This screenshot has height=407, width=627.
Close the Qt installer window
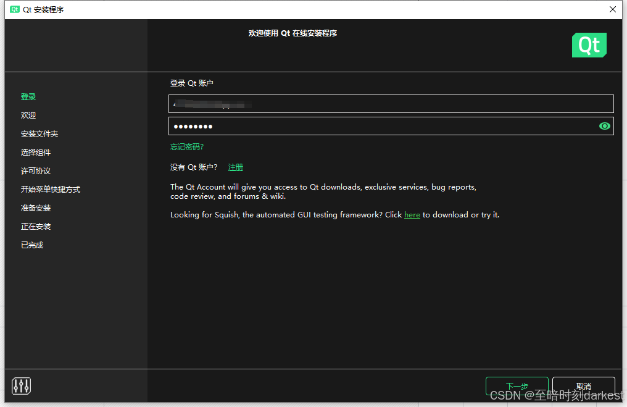click(x=612, y=9)
